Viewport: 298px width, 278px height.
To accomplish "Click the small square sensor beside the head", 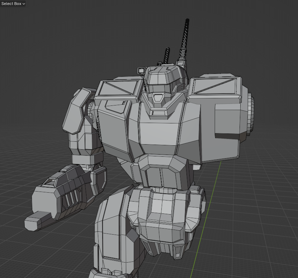I will click(x=141, y=70).
